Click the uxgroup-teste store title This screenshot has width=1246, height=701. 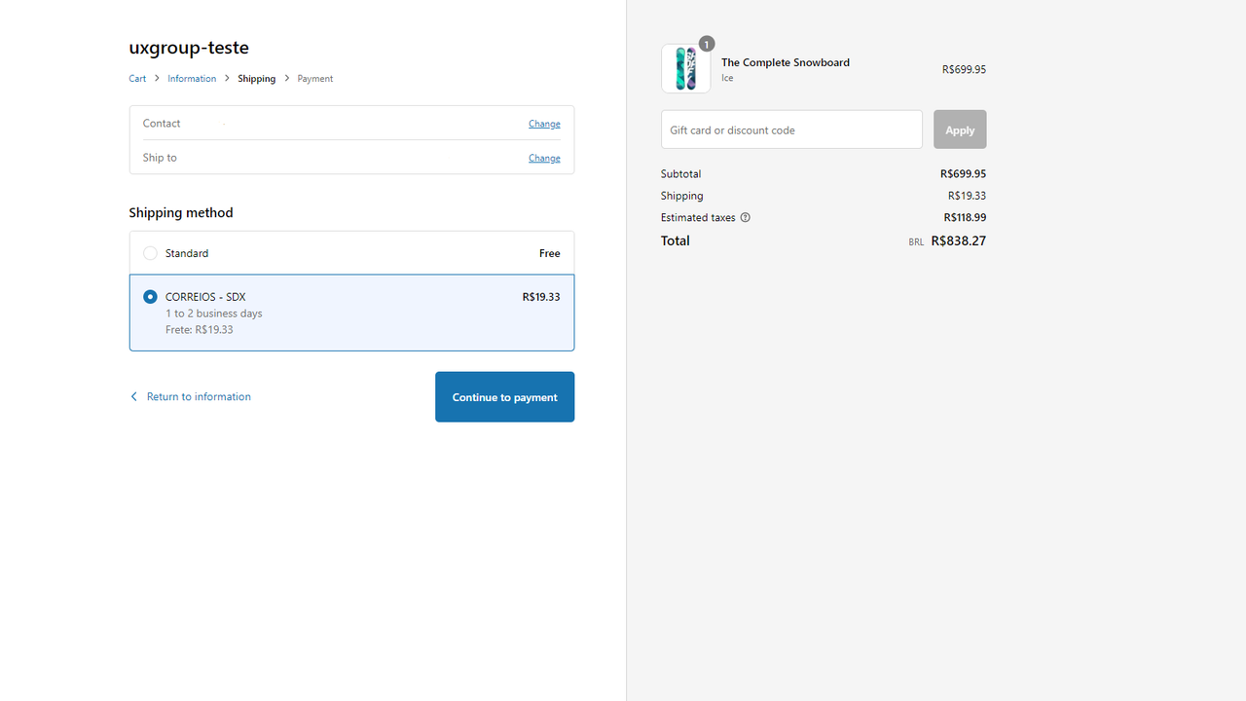point(189,47)
